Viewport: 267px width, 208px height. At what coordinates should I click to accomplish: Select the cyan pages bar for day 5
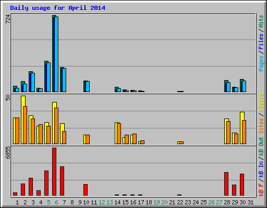click(x=48, y=77)
